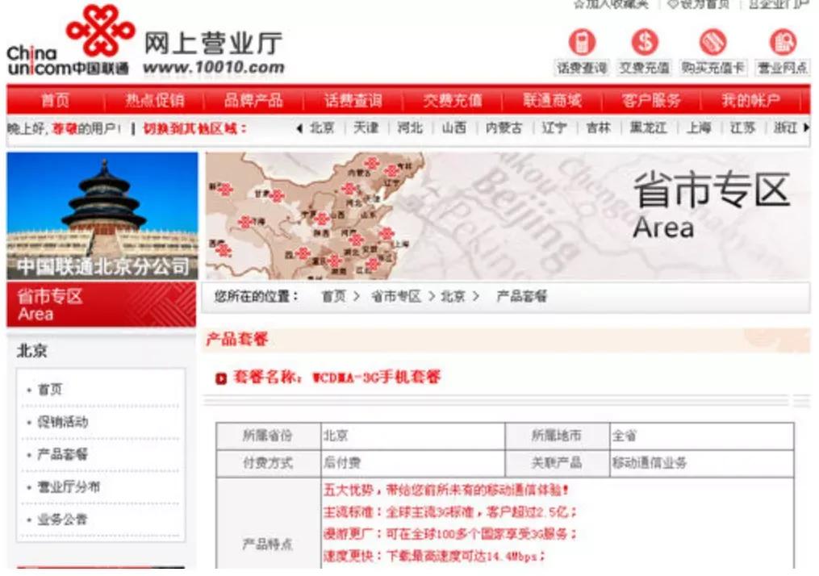Open 产品套餐 in the sidebar

tap(63, 454)
